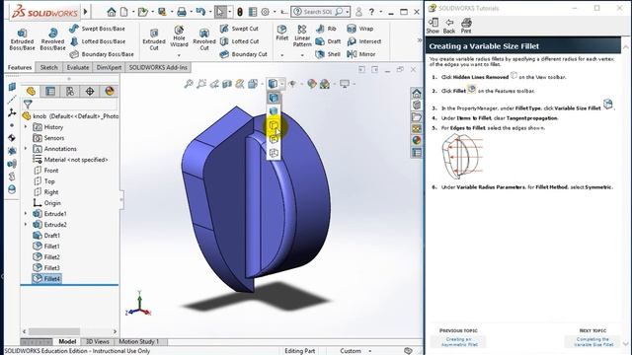Select the Shell feature
Viewport: 632px width, 355px height.
click(x=328, y=54)
